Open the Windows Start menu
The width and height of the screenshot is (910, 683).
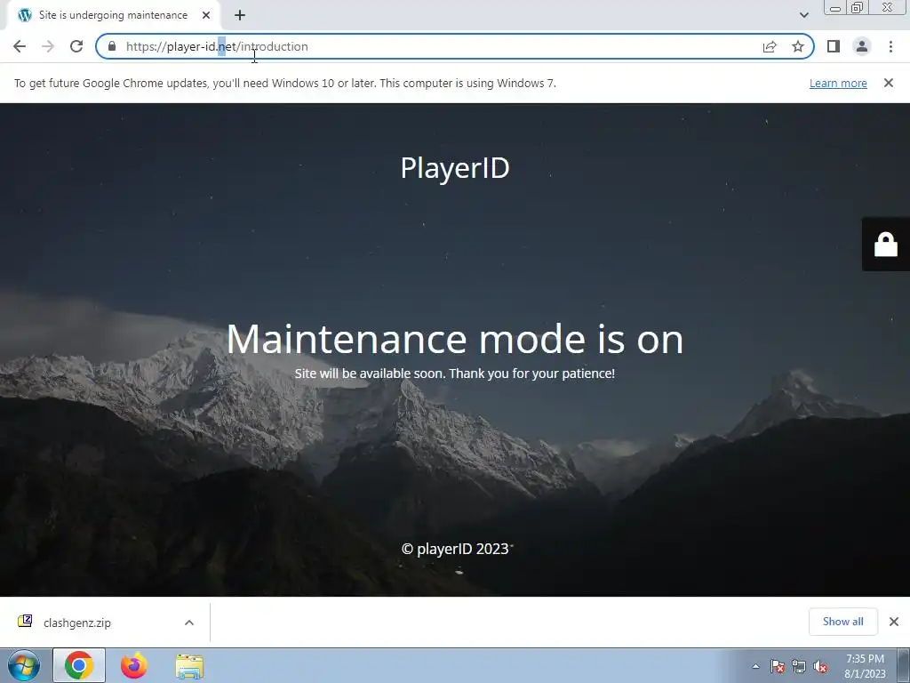click(24, 665)
